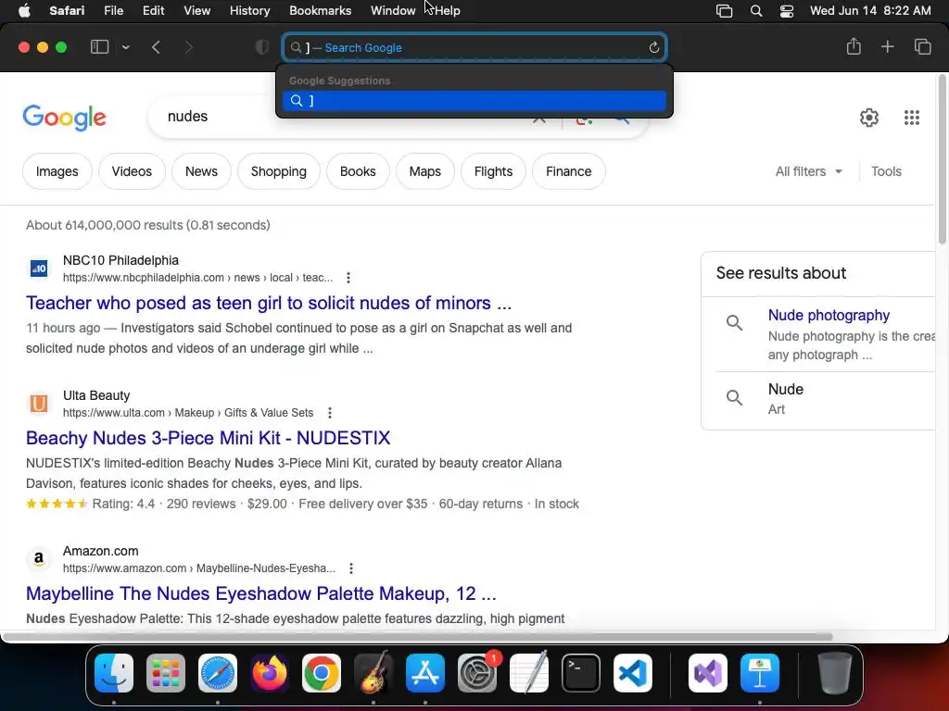949x711 pixels.
Task: Open options menu for Ulta Beauty result
Action: pyautogui.click(x=329, y=413)
